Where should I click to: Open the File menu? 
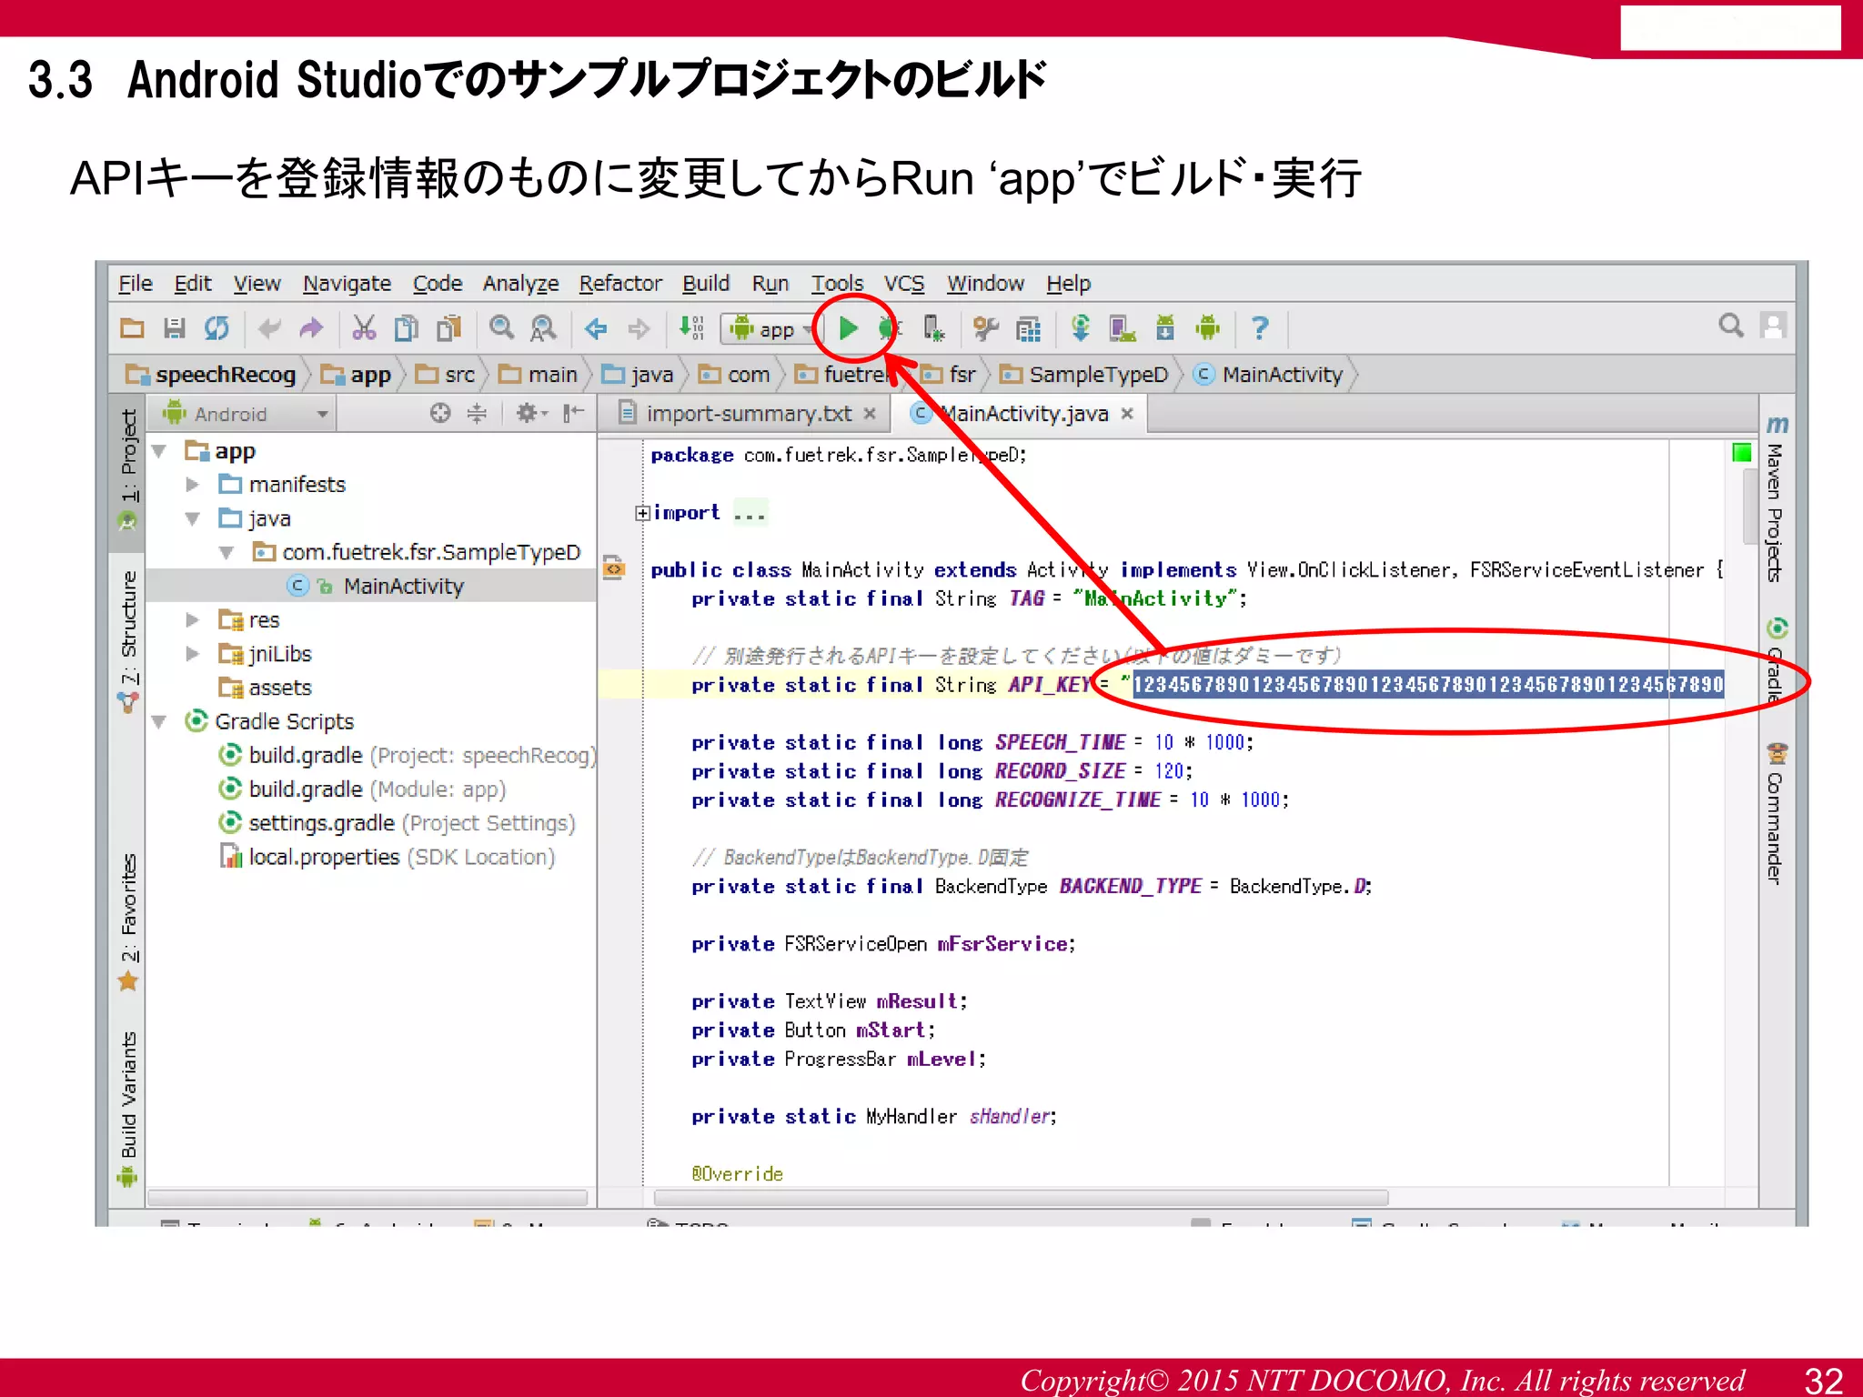[x=136, y=284]
